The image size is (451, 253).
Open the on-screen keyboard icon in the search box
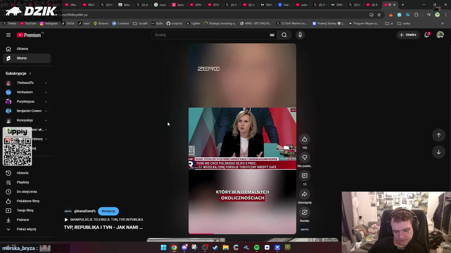pos(272,35)
